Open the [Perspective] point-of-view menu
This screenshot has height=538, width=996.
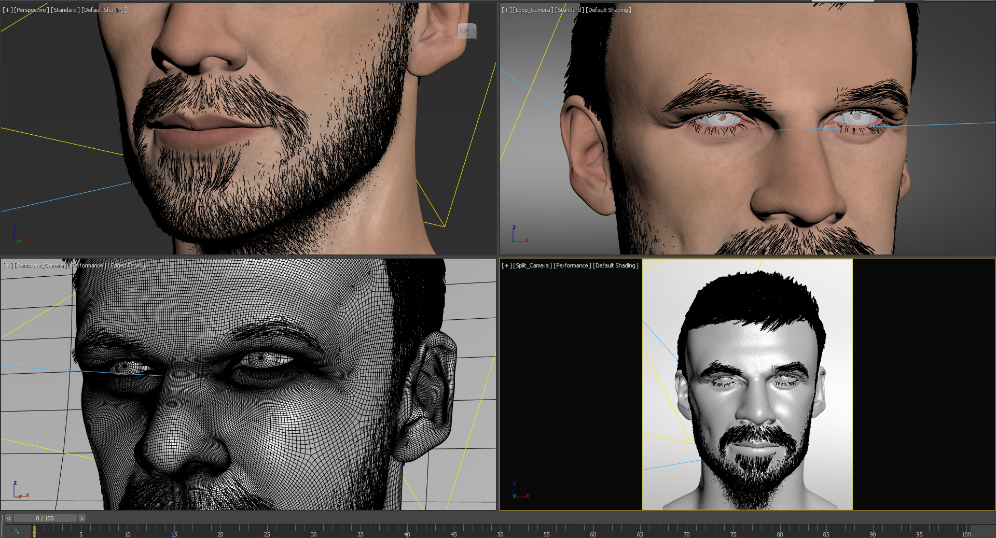tap(32, 10)
